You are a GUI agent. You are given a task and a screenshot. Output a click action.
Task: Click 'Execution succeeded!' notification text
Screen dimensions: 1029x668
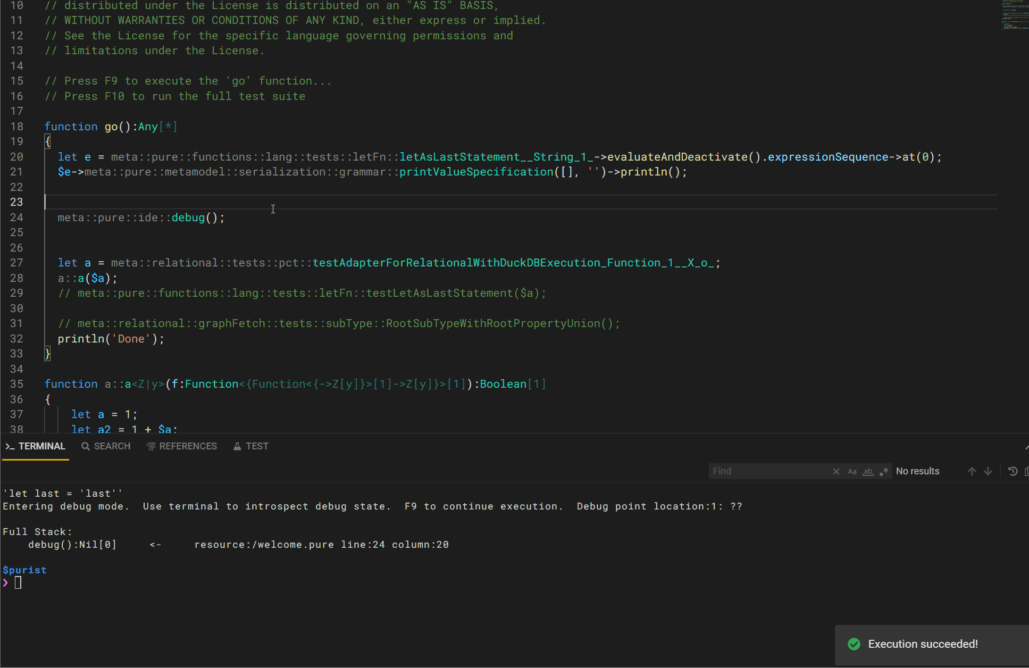click(x=923, y=644)
